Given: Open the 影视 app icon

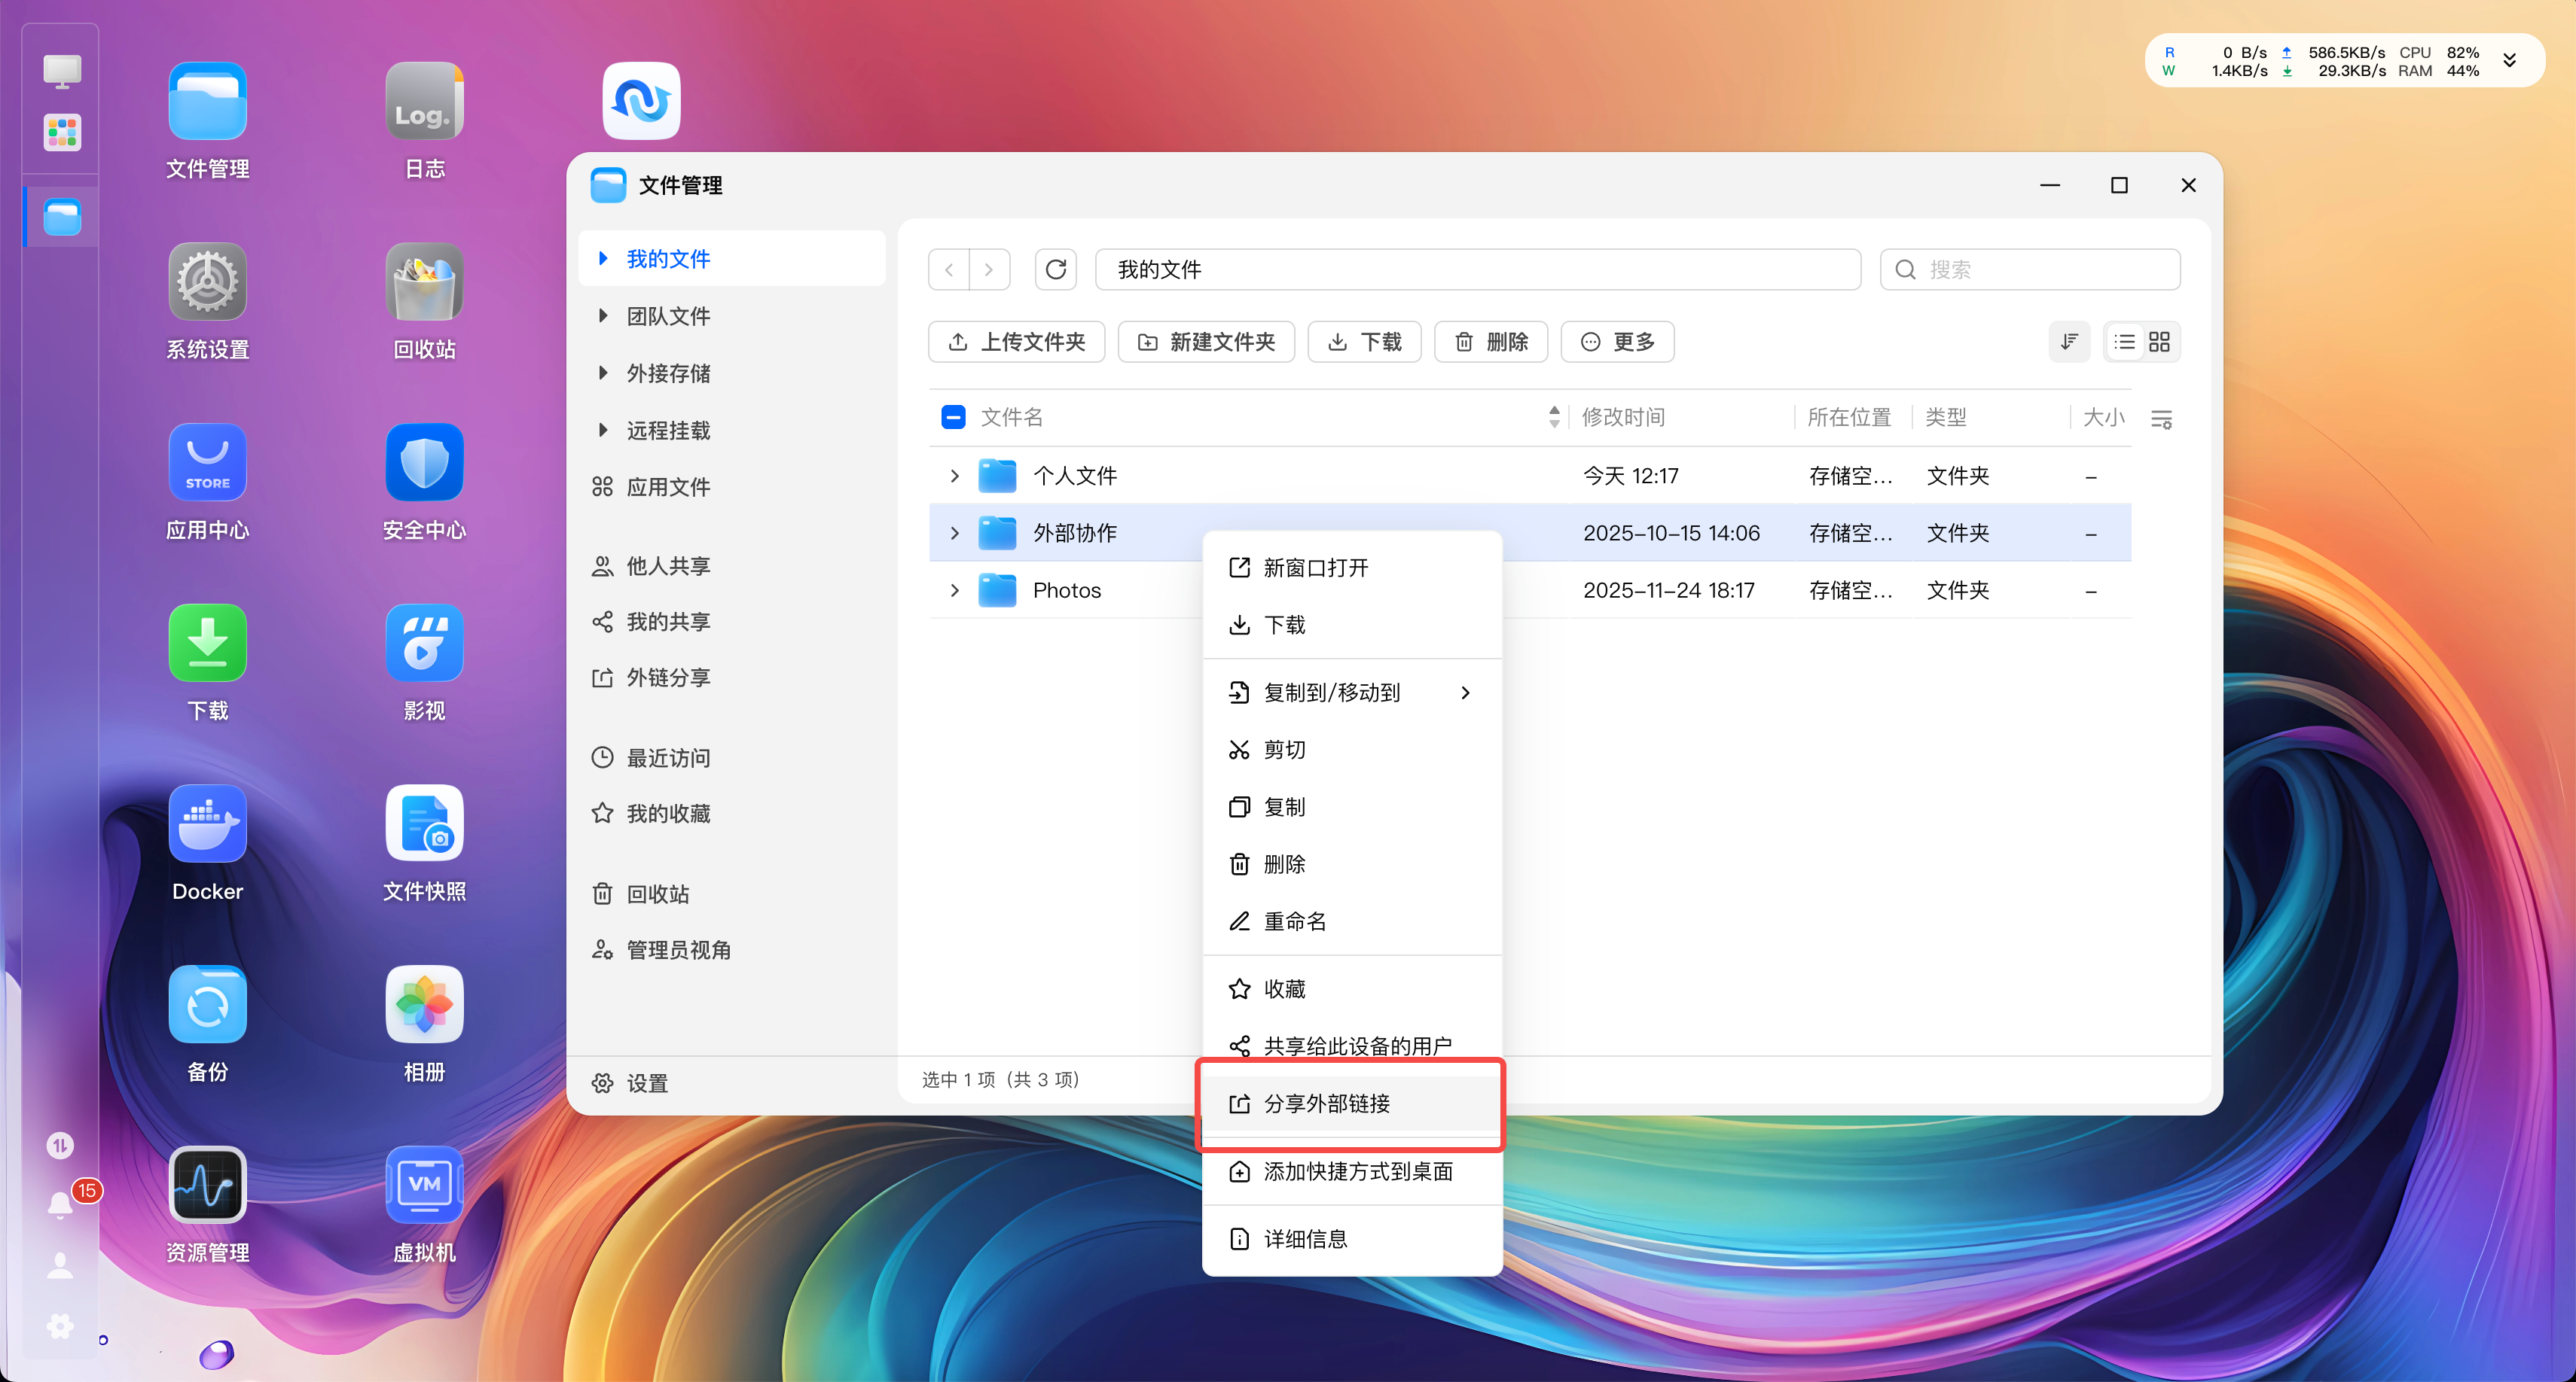Looking at the screenshot, I should 424,644.
